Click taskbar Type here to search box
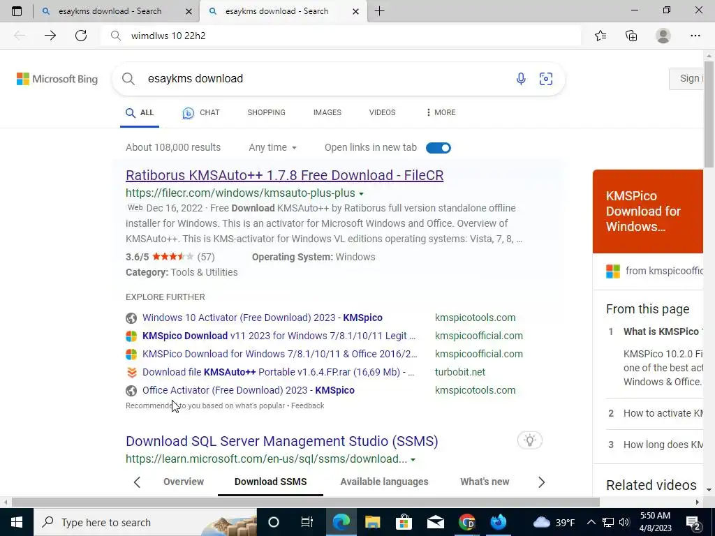715x536 pixels. click(x=145, y=522)
